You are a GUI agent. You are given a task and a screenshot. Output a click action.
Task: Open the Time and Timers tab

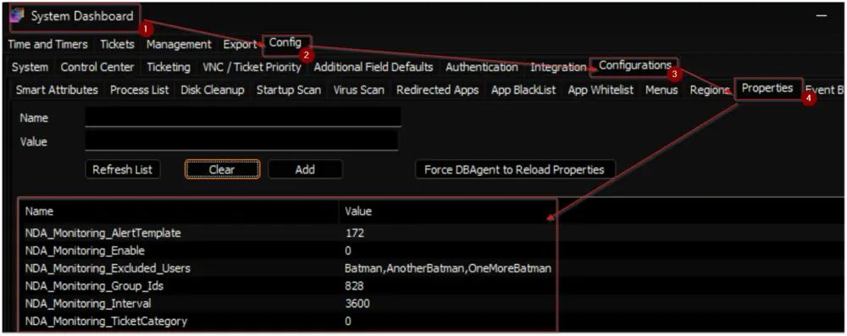(47, 45)
